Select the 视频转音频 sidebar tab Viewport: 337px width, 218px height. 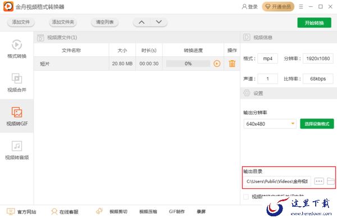coord(17,150)
